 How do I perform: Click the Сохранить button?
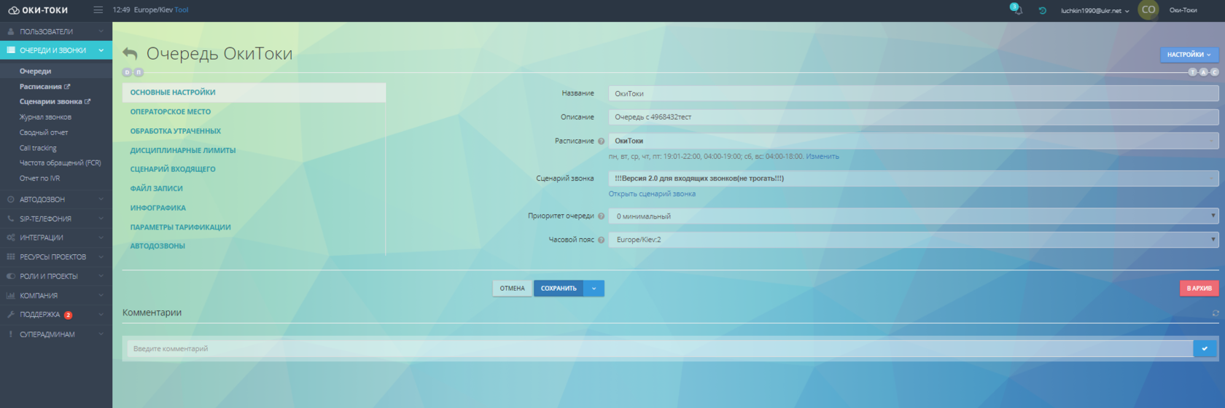coord(559,289)
